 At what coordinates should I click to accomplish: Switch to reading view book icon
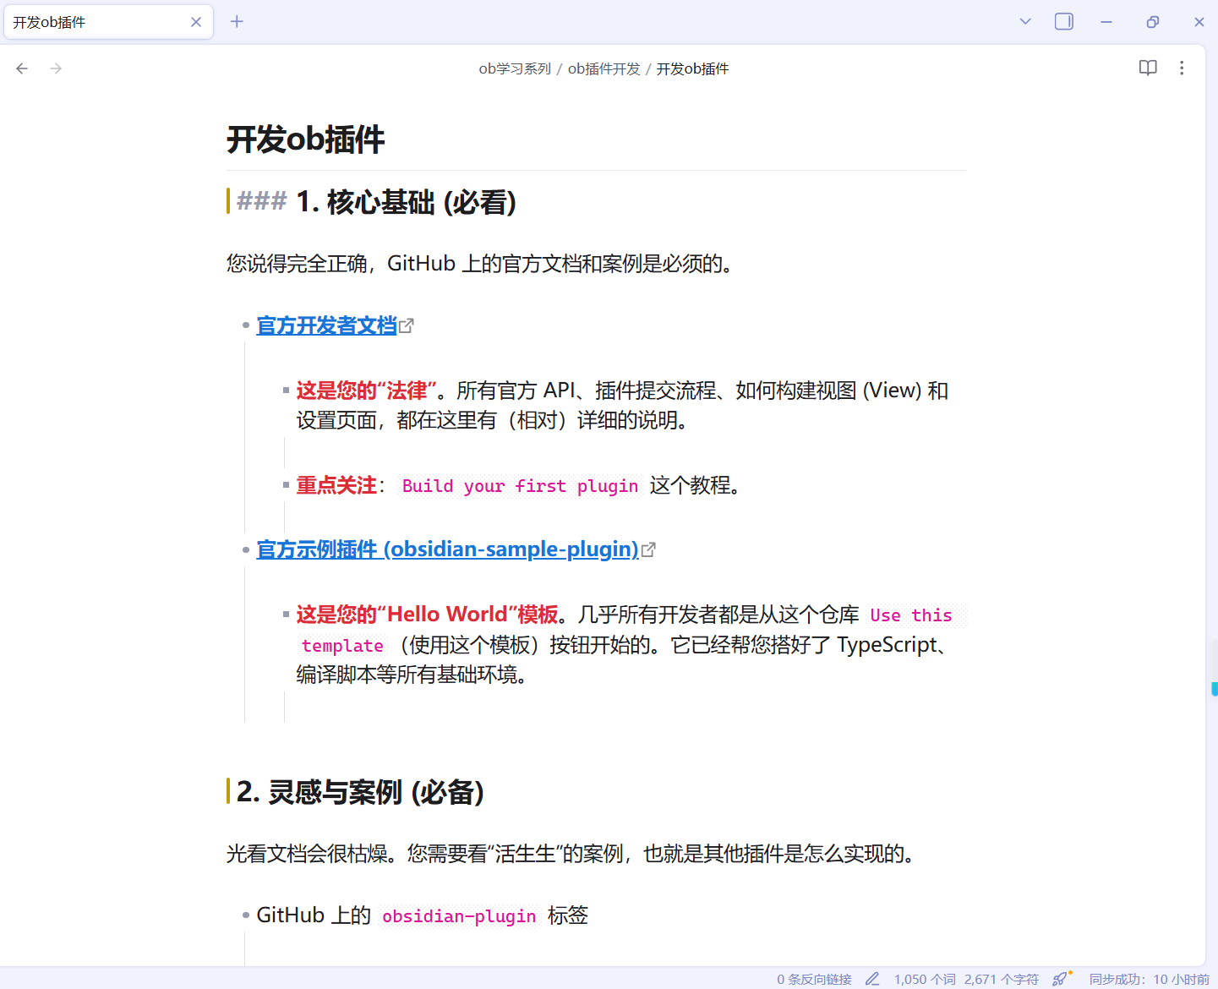tap(1148, 68)
